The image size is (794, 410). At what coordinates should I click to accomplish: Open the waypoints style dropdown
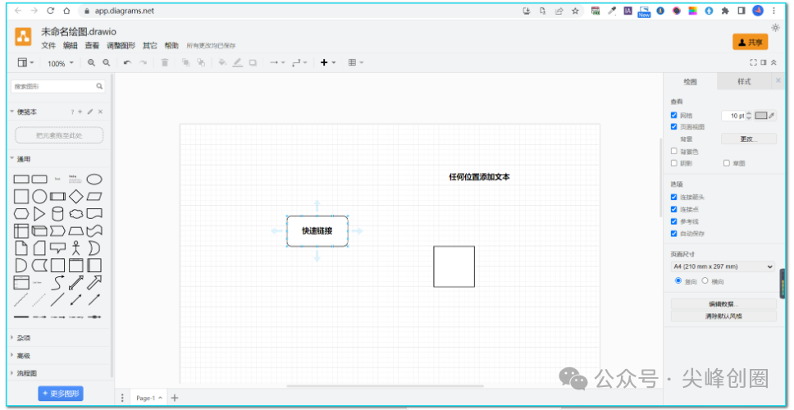(x=299, y=63)
